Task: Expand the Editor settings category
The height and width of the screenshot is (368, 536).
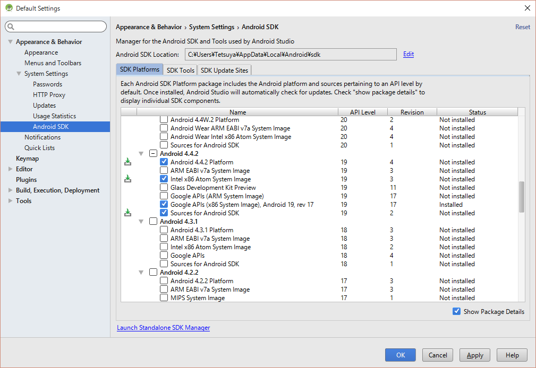Action: point(11,169)
